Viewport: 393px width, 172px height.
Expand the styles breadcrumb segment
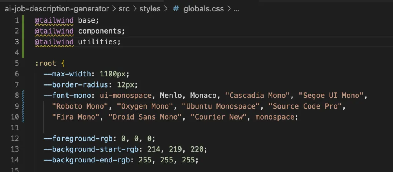tap(150, 8)
